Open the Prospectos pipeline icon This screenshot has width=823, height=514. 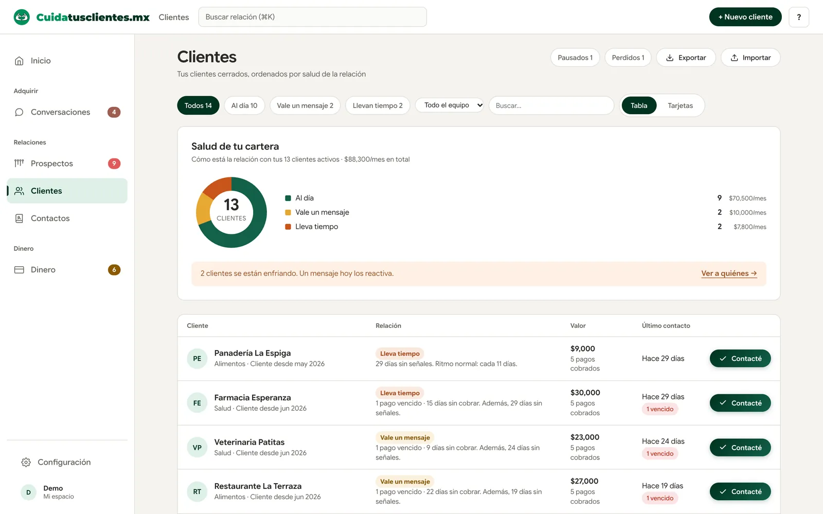pos(19,163)
